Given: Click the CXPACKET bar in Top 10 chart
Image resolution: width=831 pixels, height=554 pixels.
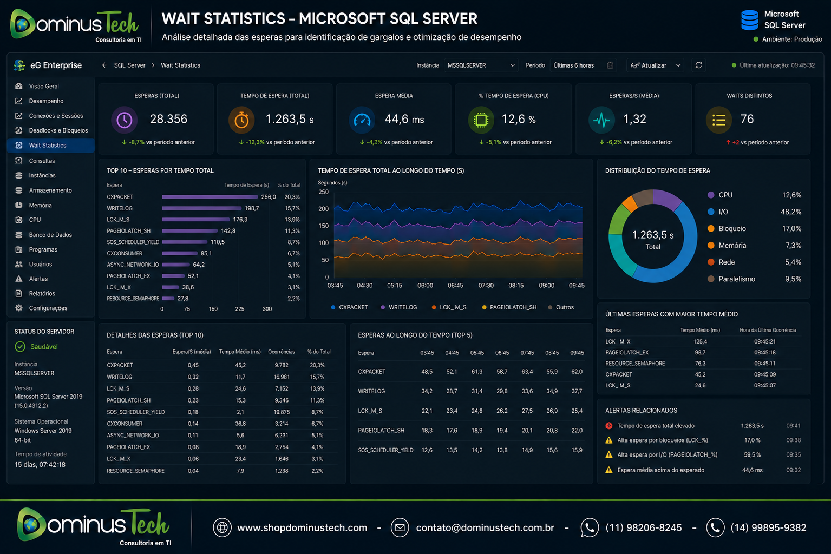Looking at the screenshot, I should (210, 197).
